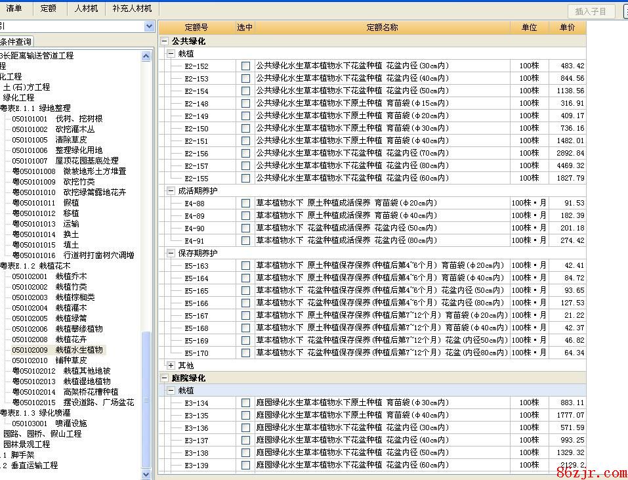
Task: Open the 条件查询 tab
Action: coord(16,41)
